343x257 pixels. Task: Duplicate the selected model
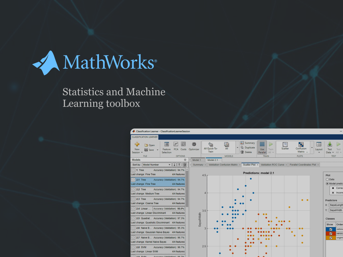click(x=248, y=148)
